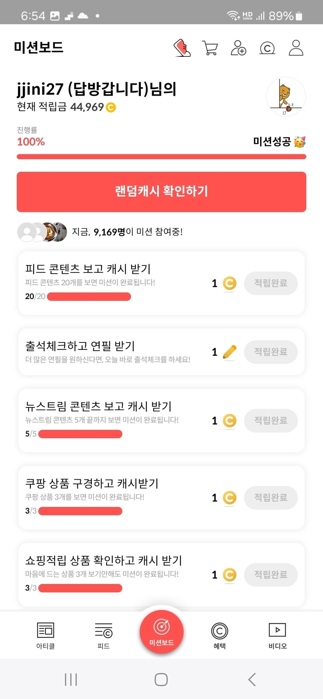Image resolution: width=323 pixels, height=699 pixels.
Task: Tap 적립완료 for 쿠팡 상품 mission
Action: [x=271, y=498]
